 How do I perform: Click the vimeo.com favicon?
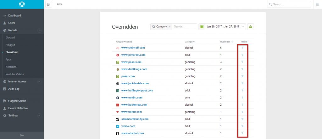click(x=118, y=126)
